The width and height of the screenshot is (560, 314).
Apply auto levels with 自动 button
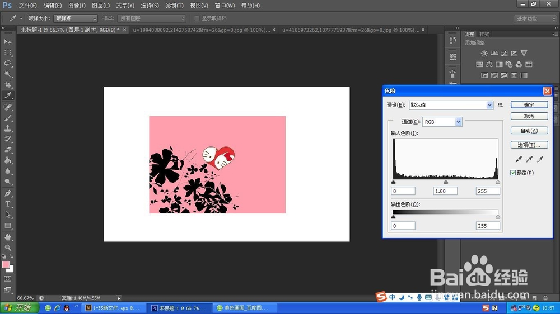(529, 130)
